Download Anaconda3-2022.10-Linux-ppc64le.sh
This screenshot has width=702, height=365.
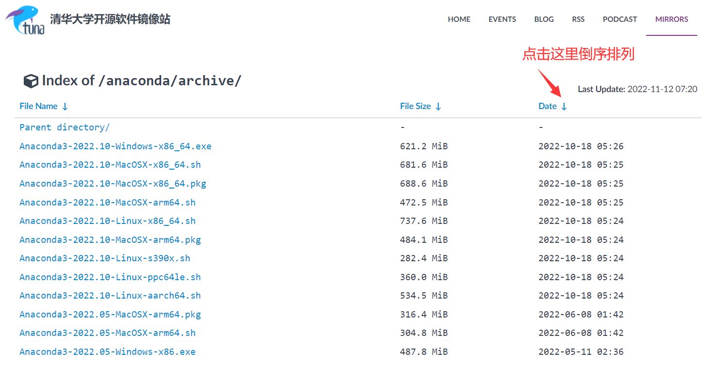pyautogui.click(x=110, y=277)
